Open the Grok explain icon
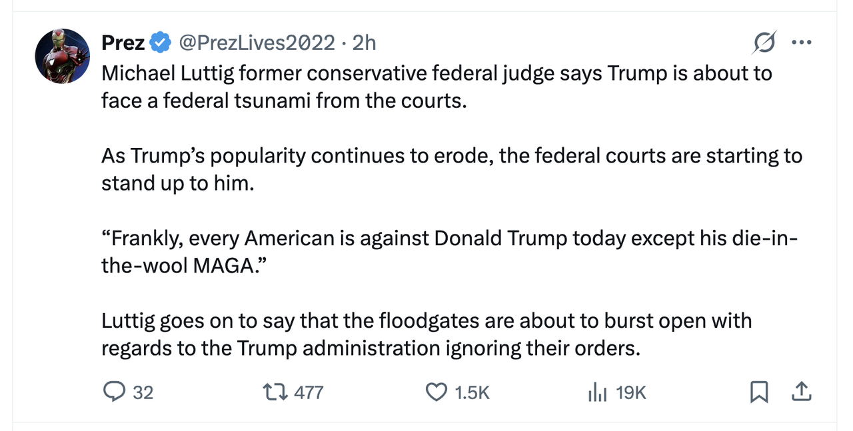The width and height of the screenshot is (853, 431). (x=764, y=44)
